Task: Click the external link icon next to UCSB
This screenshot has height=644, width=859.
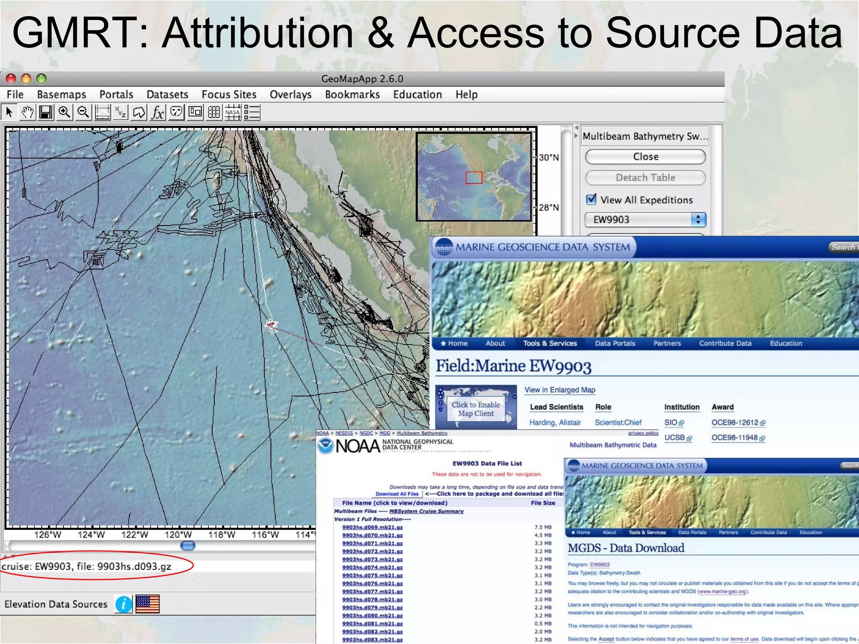Action: click(689, 438)
